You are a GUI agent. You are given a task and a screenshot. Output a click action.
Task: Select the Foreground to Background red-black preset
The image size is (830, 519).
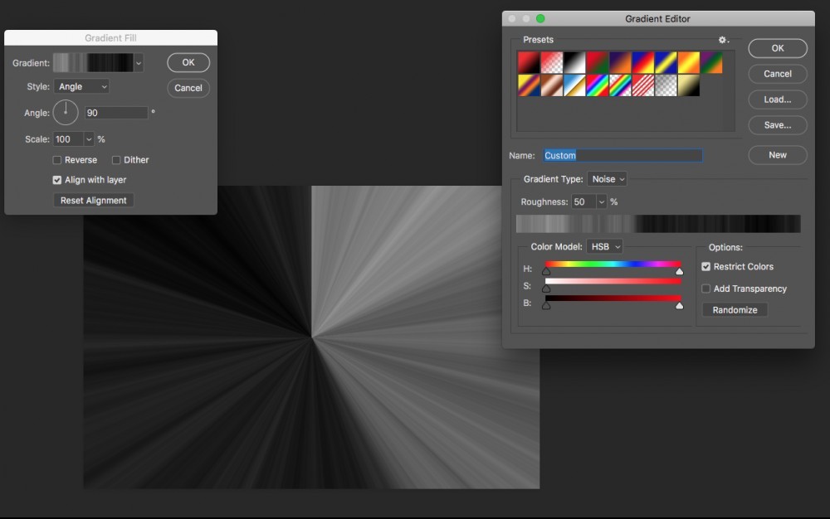(x=528, y=62)
